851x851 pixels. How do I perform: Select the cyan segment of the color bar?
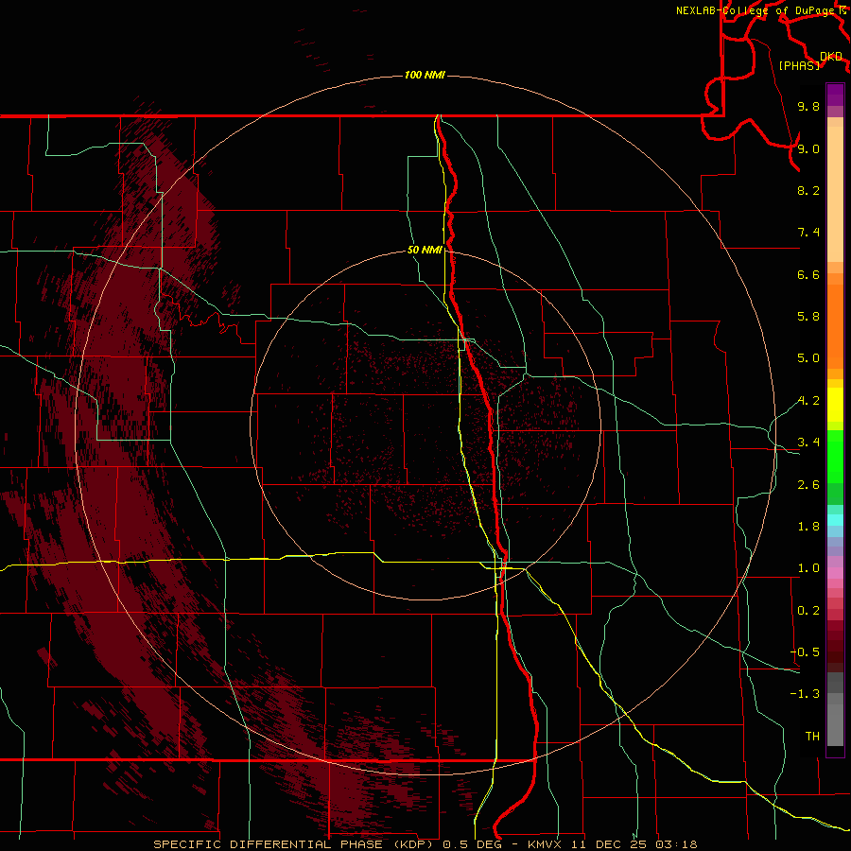(x=835, y=520)
